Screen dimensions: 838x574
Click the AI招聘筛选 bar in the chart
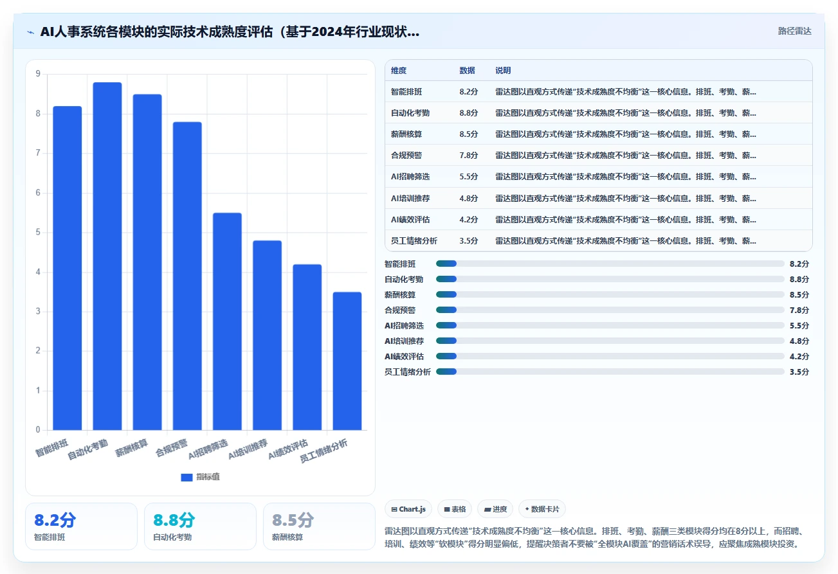coord(227,321)
